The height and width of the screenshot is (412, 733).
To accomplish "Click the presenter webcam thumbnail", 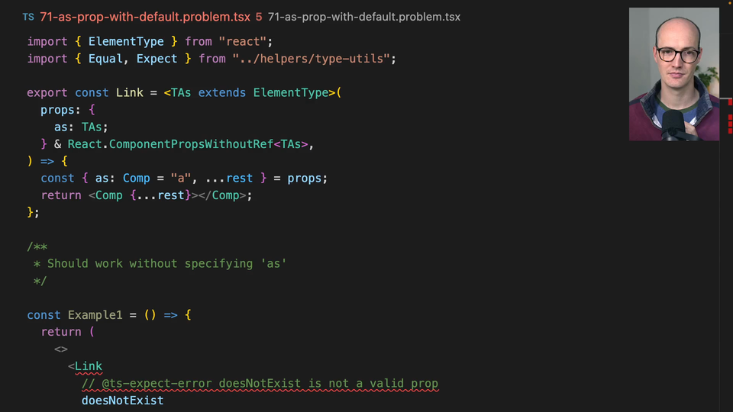I will [673, 74].
